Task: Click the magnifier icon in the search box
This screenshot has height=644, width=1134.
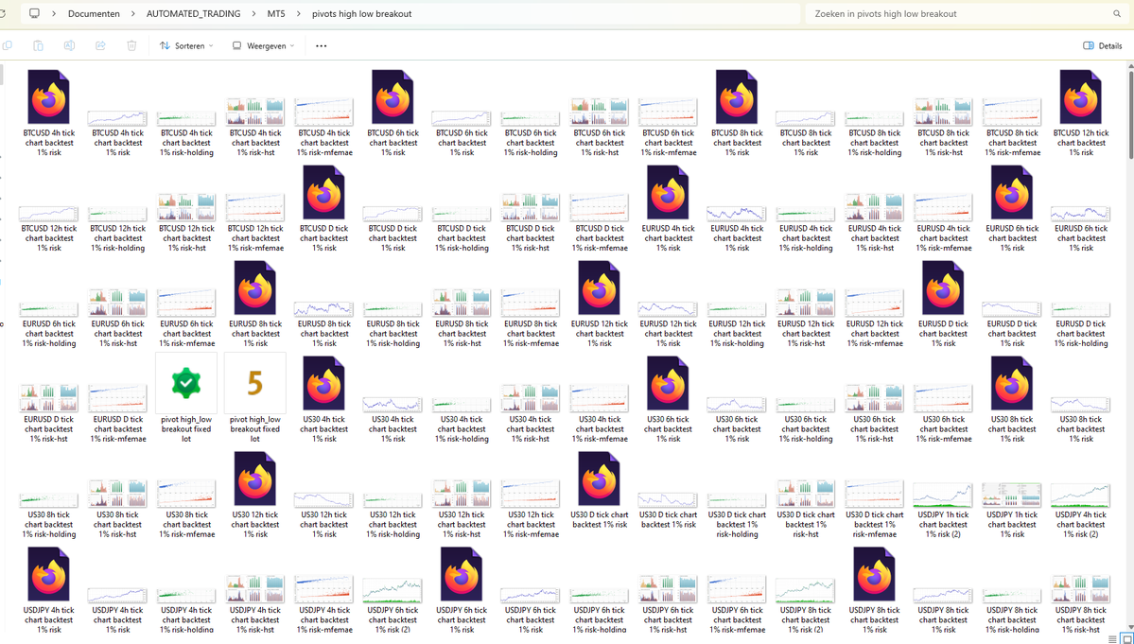Action: click(1117, 14)
